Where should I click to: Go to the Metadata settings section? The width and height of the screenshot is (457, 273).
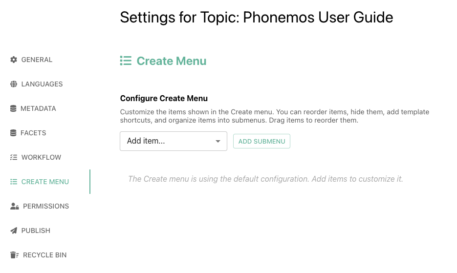(x=38, y=108)
